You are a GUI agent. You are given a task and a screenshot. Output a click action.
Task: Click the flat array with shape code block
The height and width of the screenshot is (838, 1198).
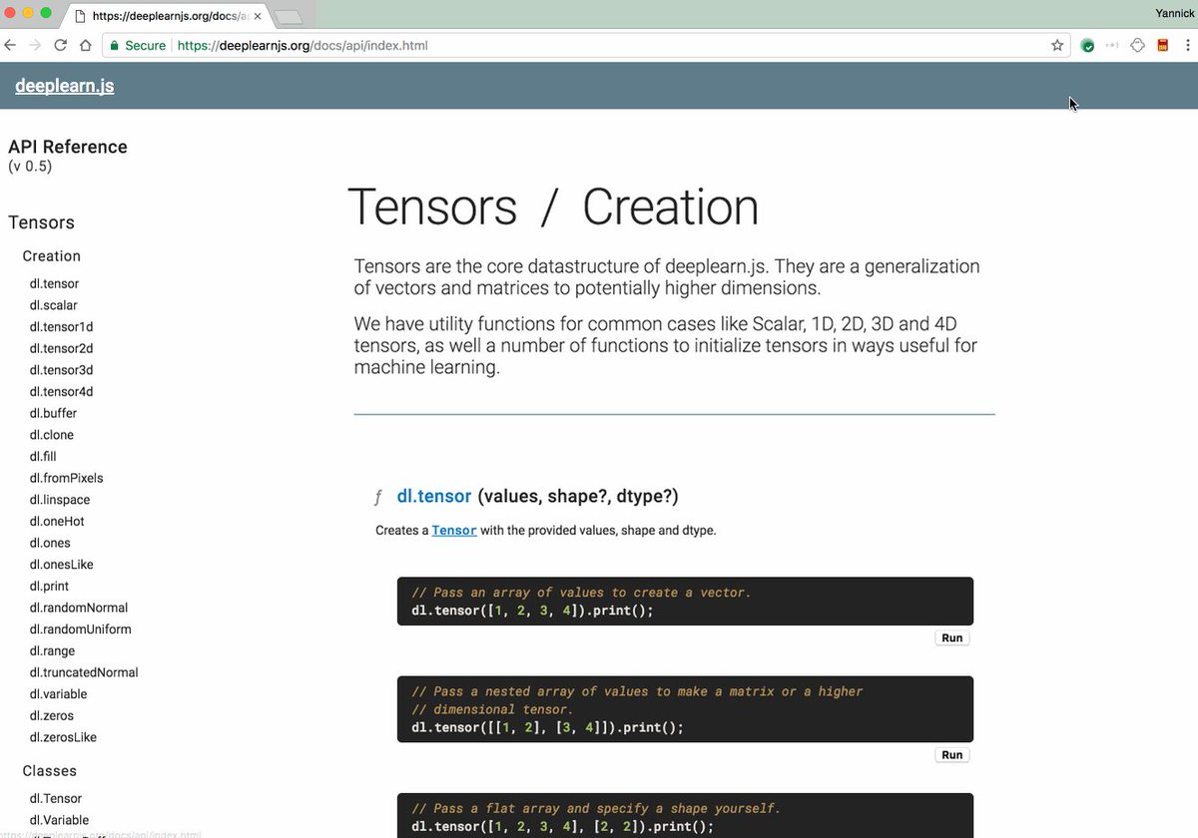tap(685, 815)
